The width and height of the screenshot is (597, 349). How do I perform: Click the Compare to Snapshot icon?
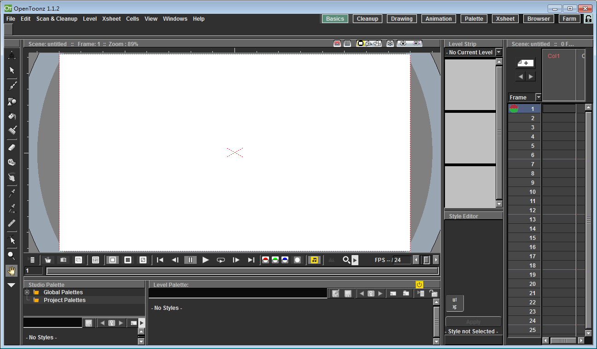pos(78,260)
